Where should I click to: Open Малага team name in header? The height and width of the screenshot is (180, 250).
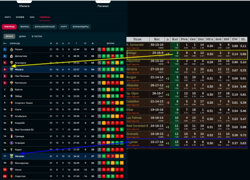point(24,6)
